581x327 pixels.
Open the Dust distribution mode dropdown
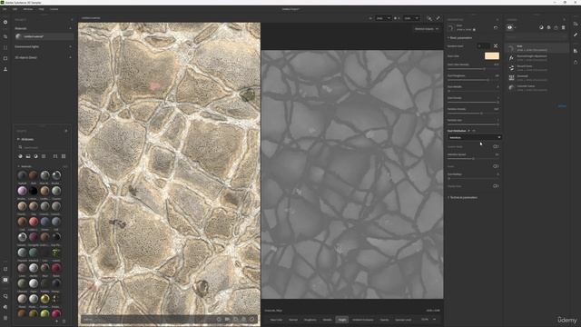(x=474, y=137)
